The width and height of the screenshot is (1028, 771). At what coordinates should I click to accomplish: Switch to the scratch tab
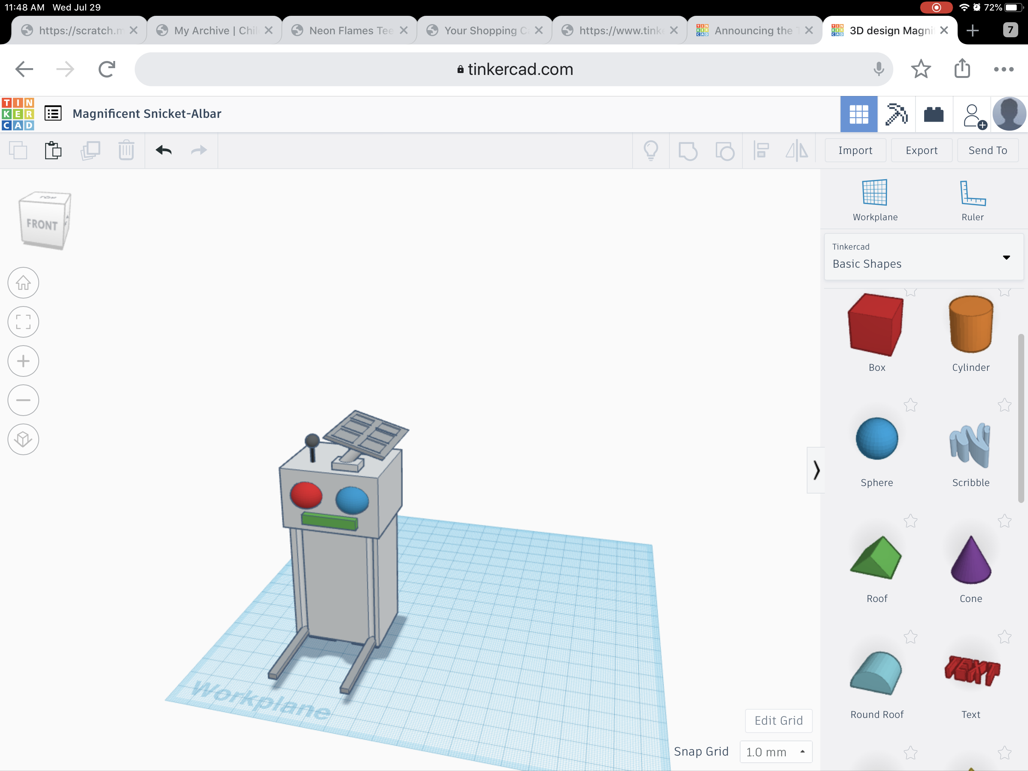80,31
